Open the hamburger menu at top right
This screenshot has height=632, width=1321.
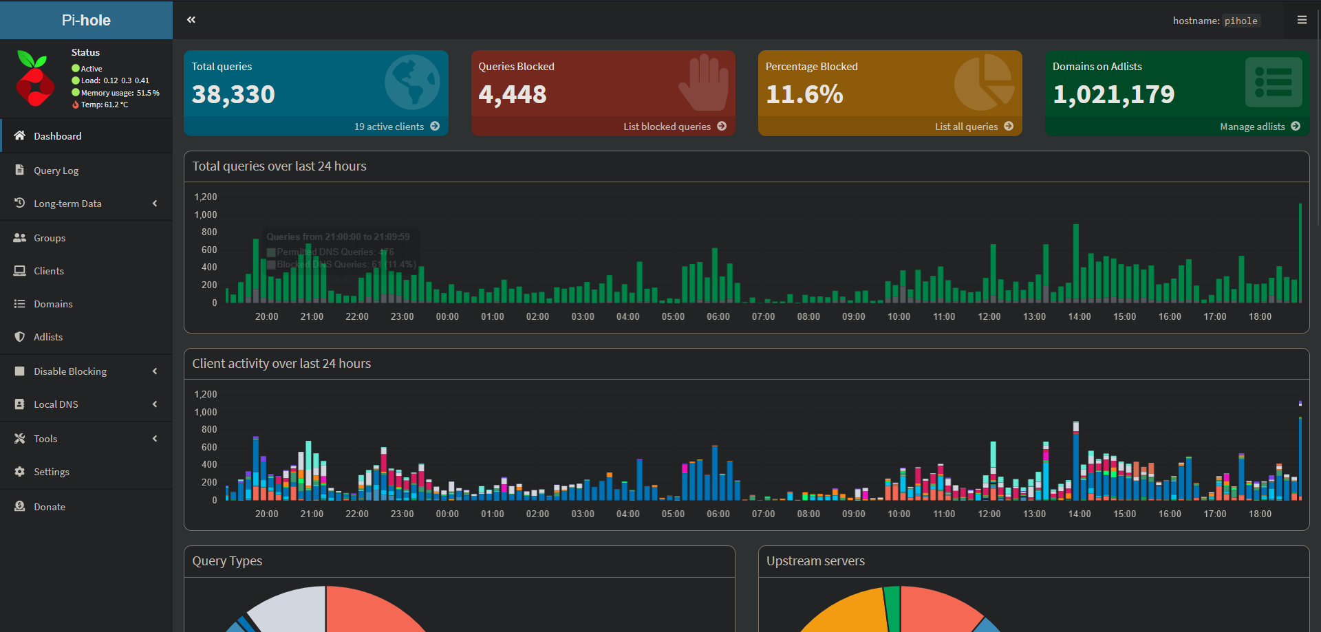pyautogui.click(x=1302, y=20)
